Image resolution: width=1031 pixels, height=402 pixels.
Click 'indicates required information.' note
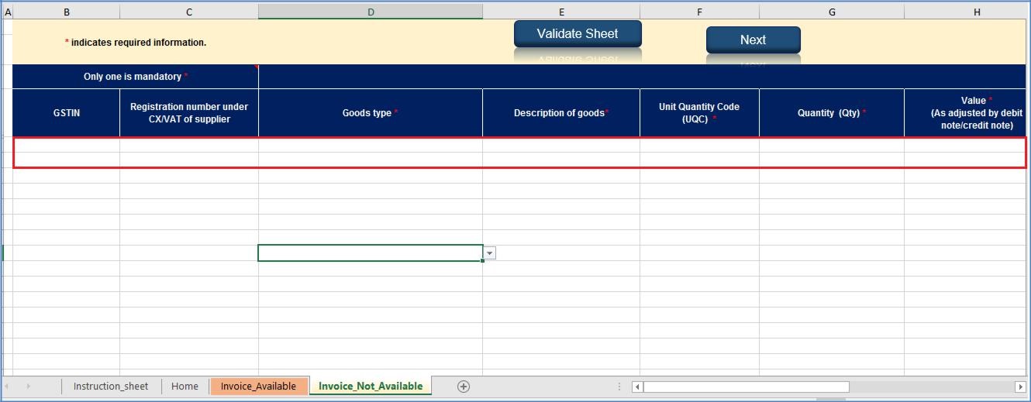pyautogui.click(x=136, y=43)
